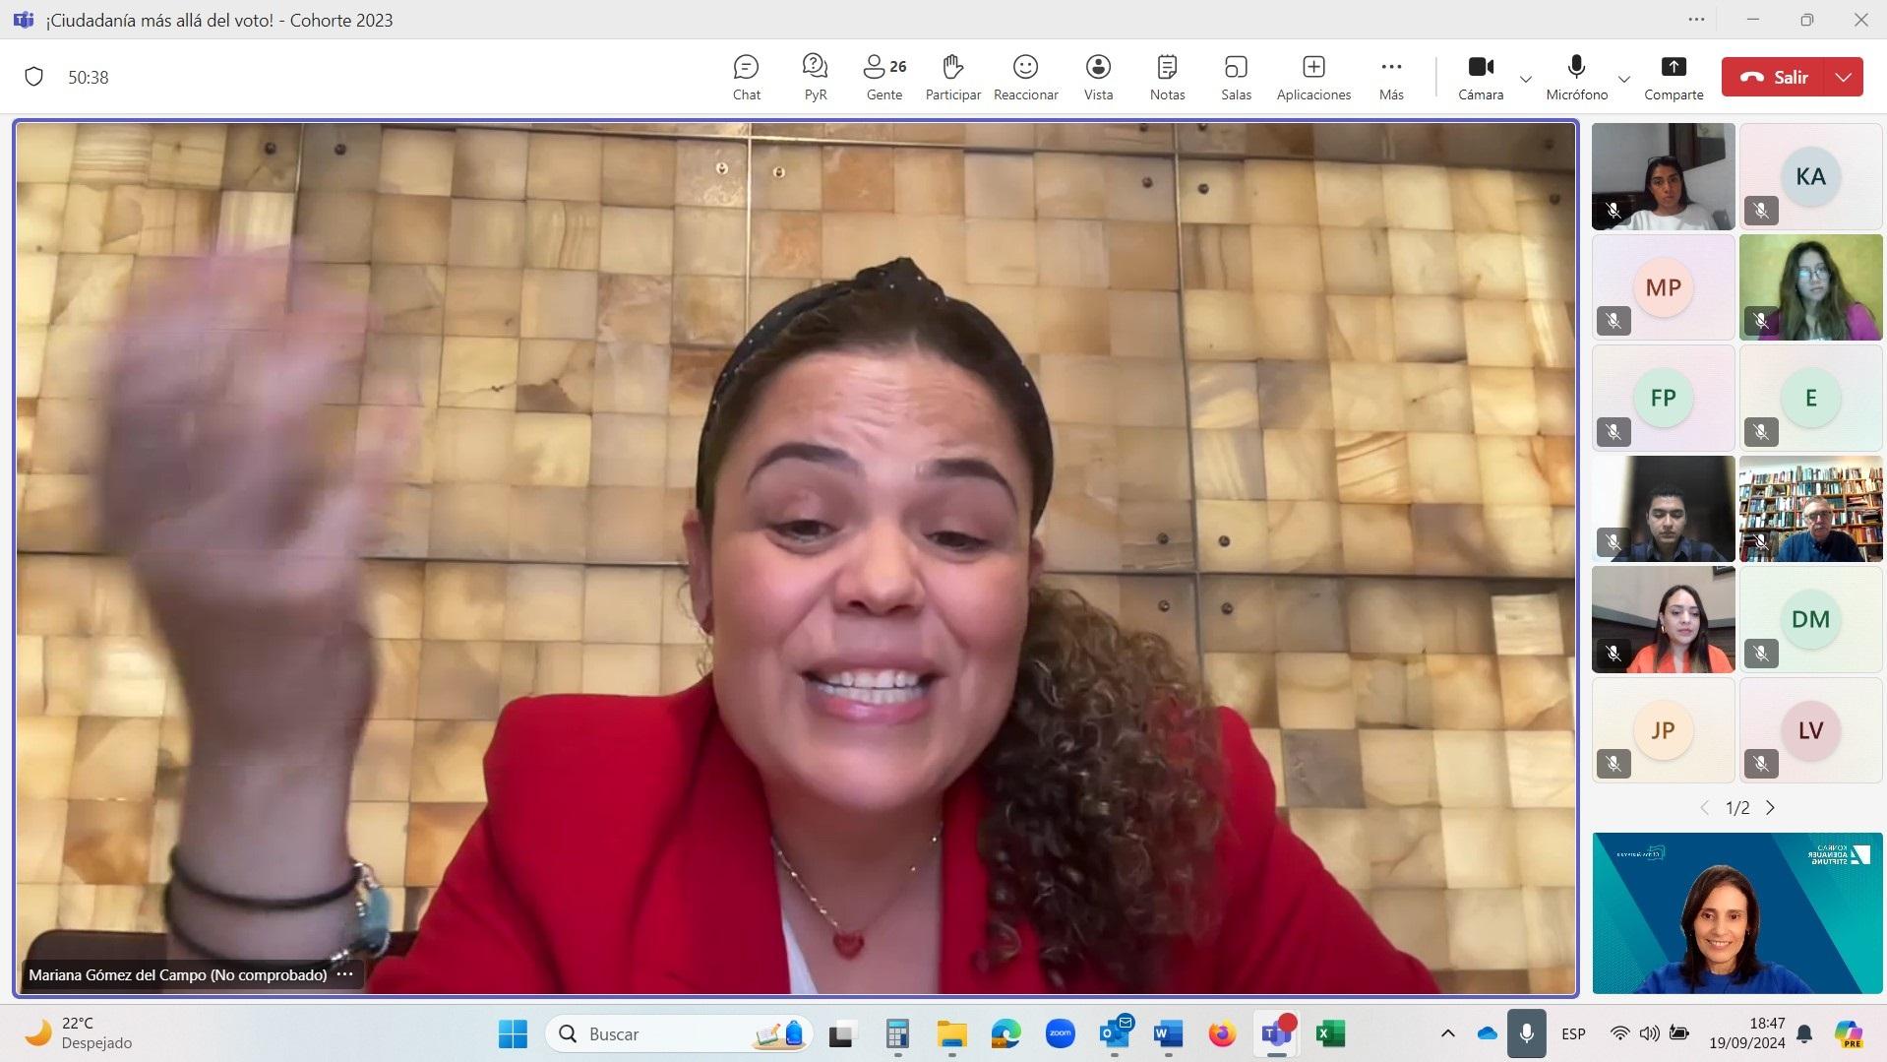Open the Reaccionar emoji menu

tap(1025, 77)
